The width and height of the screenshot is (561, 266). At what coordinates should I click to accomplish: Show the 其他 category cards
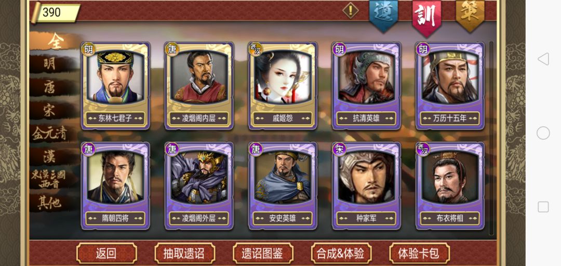pos(50,203)
